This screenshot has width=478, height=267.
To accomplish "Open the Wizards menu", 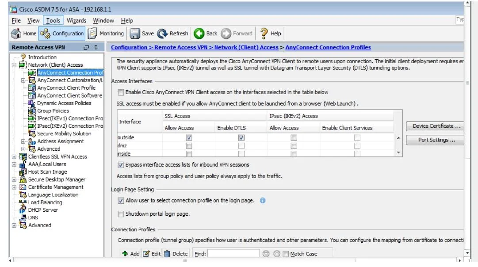I will pyautogui.click(x=76, y=20).
